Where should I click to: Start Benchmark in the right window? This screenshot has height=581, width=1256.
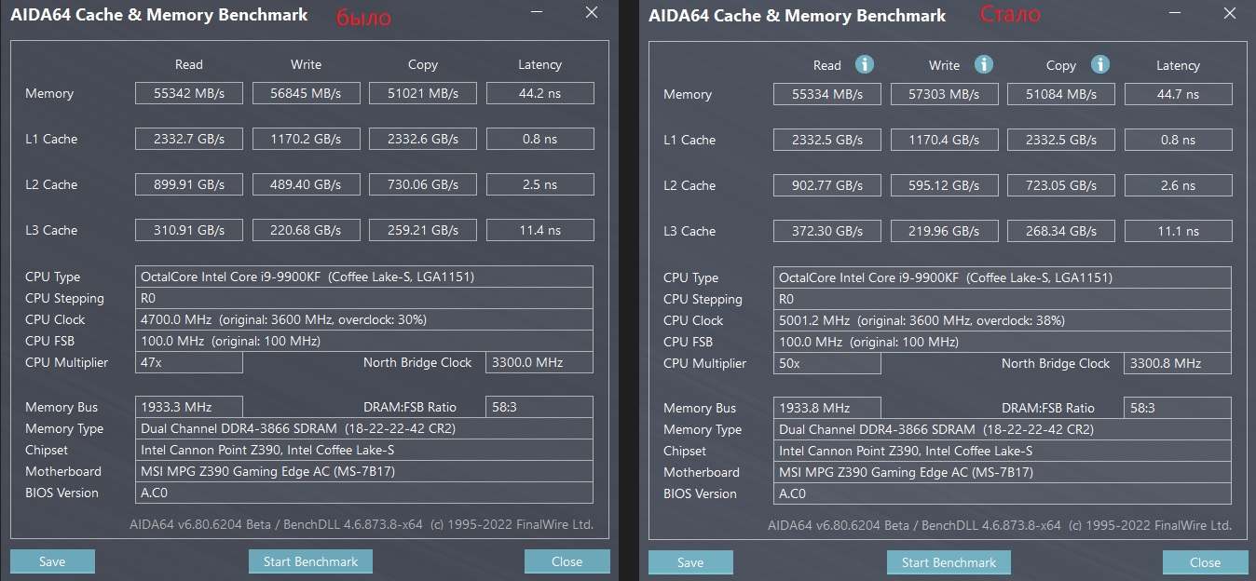949,562
